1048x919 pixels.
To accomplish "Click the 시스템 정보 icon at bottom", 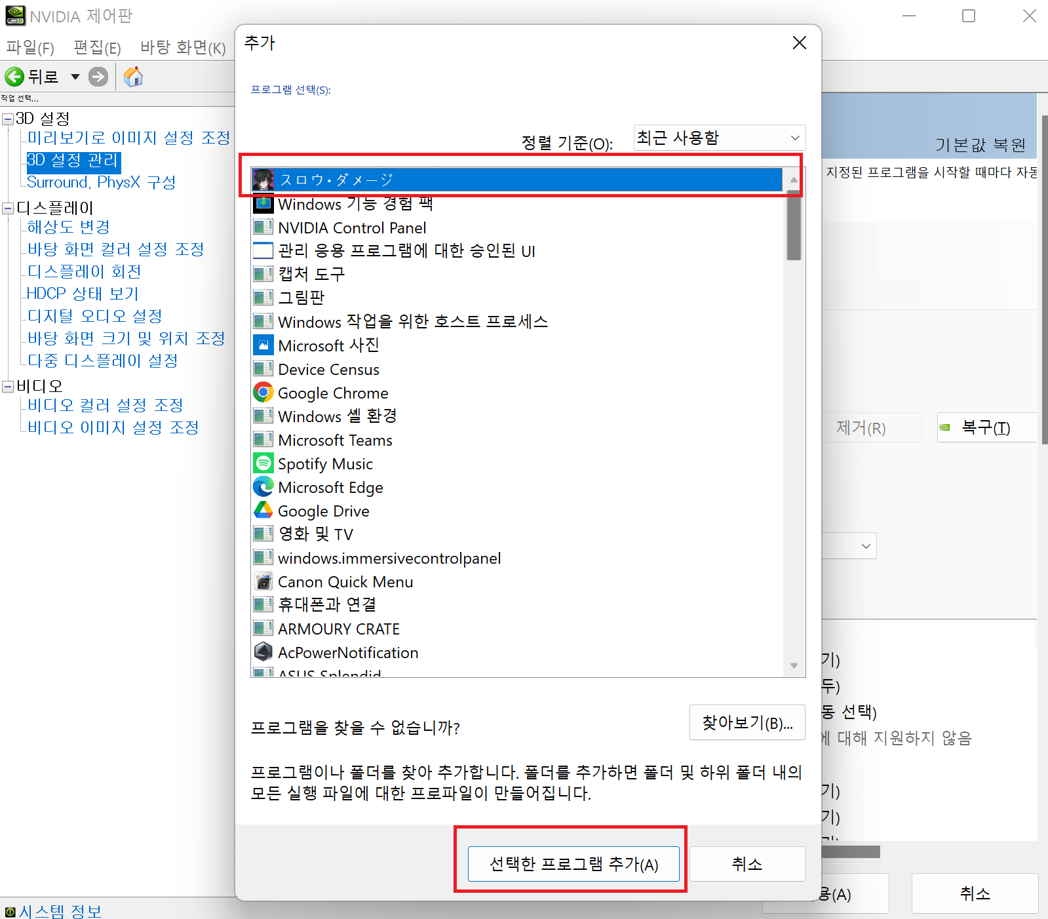I will [10, 912].
